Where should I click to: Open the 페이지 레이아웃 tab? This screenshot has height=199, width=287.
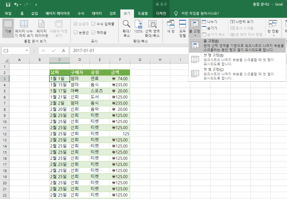click(58, 13)
